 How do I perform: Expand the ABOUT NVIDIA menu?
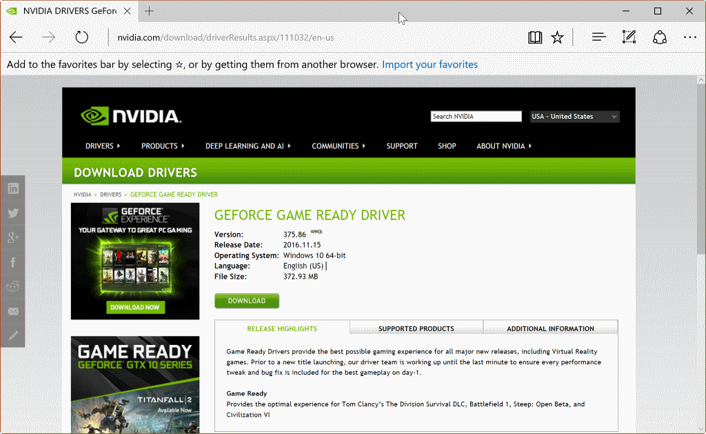504,146
